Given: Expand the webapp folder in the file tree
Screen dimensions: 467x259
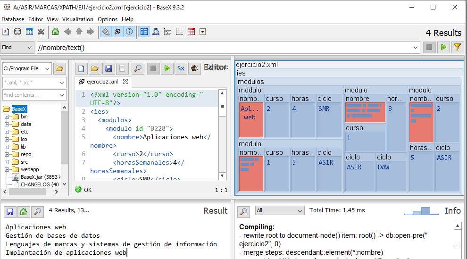Looking at the screenshot, I should tap(7, 169).
